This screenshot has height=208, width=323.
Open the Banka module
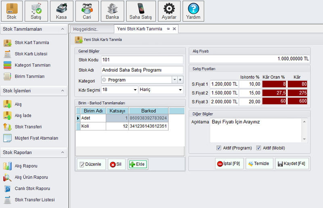tap(113, 11)
